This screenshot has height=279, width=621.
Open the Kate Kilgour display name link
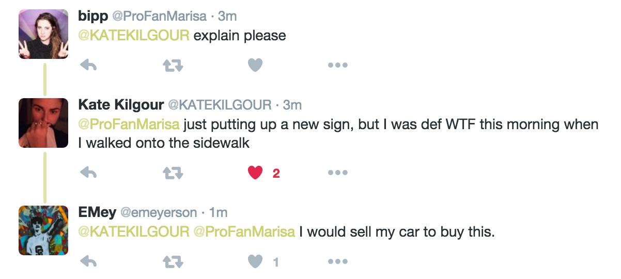121,105
